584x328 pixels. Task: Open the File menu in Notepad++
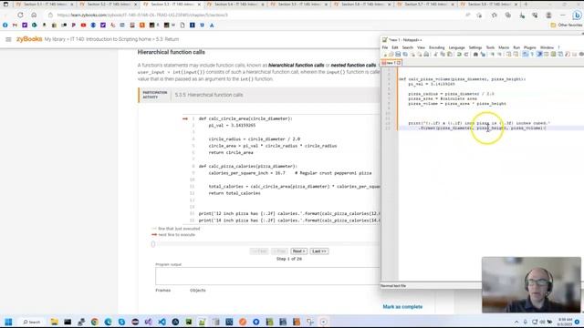[x=385, y=47]
